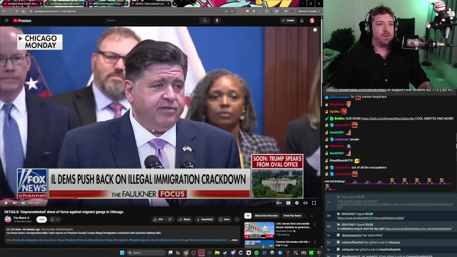
Task: Open the streamlabs.com/boneclinks link
Action: 356,90
